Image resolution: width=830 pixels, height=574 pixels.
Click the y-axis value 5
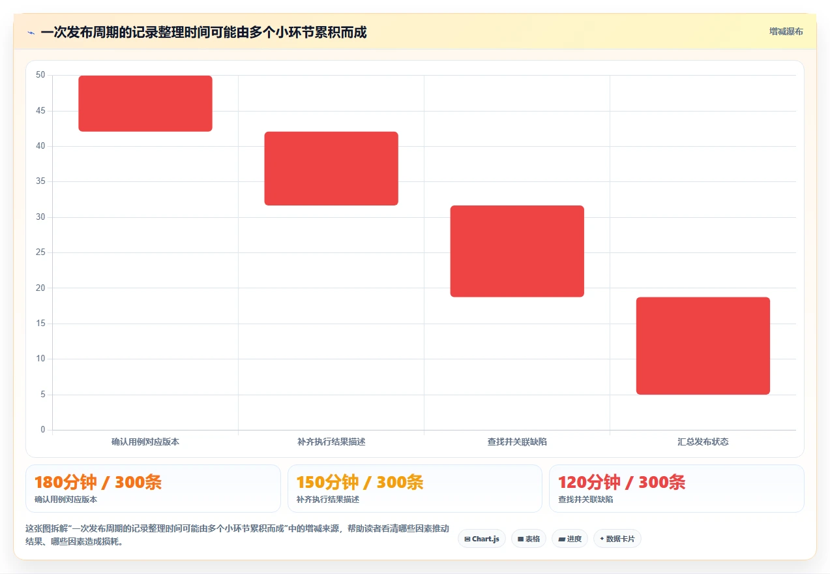click(43, 394)
